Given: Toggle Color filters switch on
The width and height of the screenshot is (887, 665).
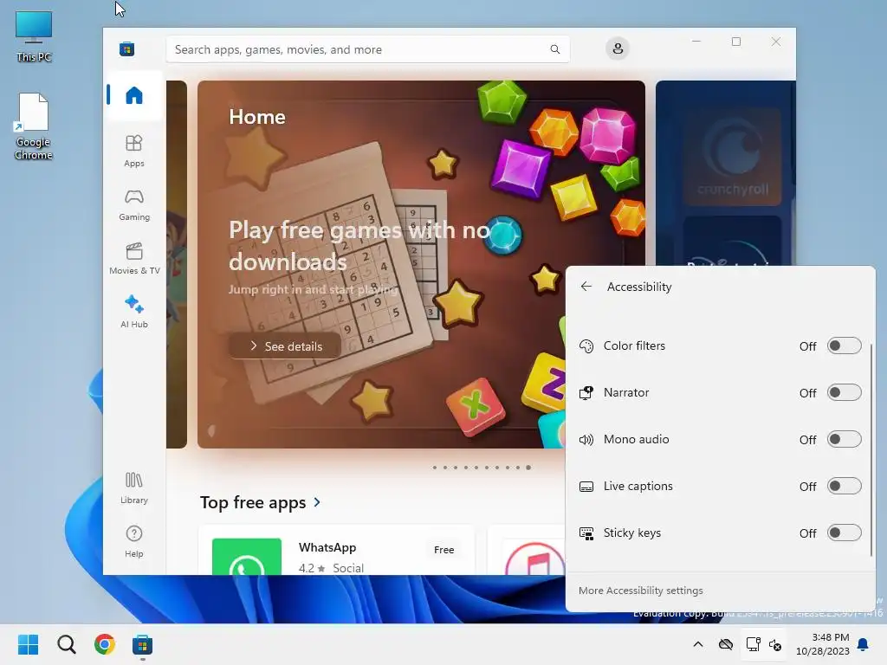Looking at the screenshot, I should click(844, 345).
